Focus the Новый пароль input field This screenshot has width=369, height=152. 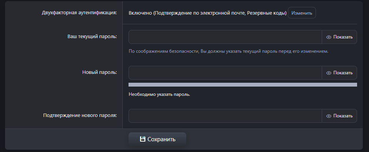[x=225, y=73]
